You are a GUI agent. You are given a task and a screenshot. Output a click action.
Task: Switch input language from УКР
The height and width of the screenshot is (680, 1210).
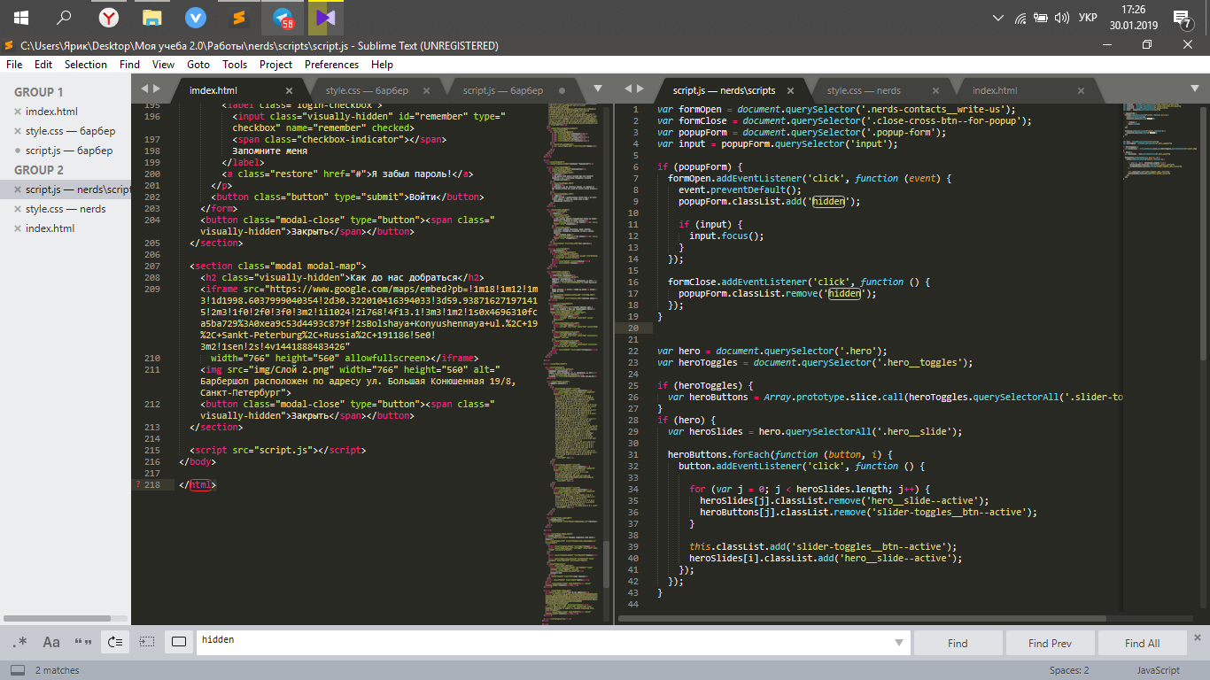1088,18
